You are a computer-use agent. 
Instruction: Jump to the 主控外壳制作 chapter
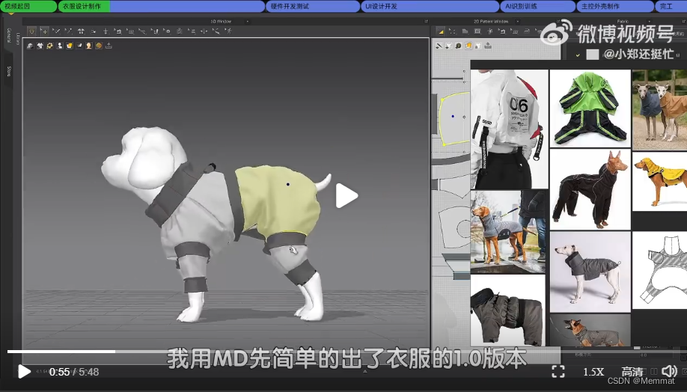[615, 6]
